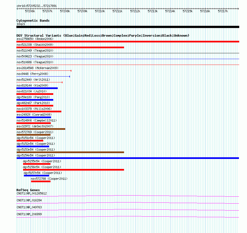Select the nsv821034 (Ju2010) label
The width and height of the screenshot is (247, 233).
32,91
